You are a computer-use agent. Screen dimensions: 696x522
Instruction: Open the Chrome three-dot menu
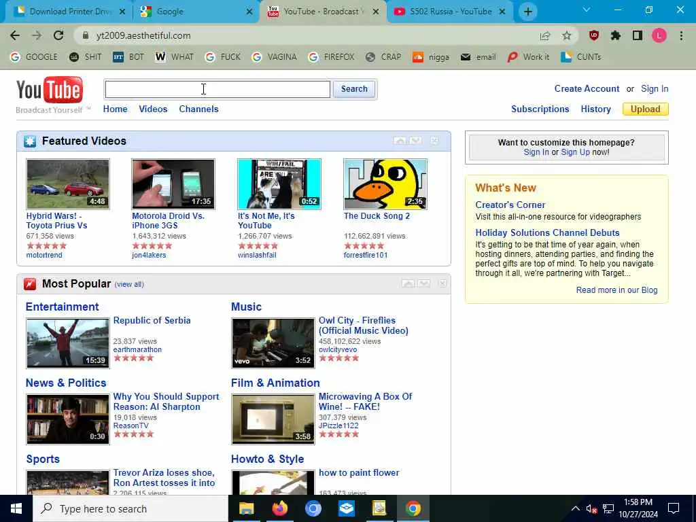tap(681, 35)
